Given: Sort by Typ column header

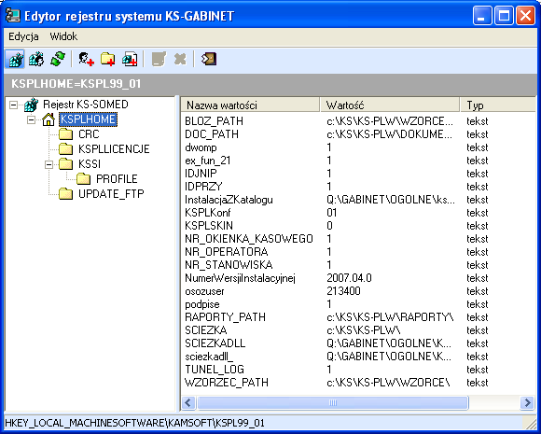Looking at the screenshot, I should coord(498,105).
